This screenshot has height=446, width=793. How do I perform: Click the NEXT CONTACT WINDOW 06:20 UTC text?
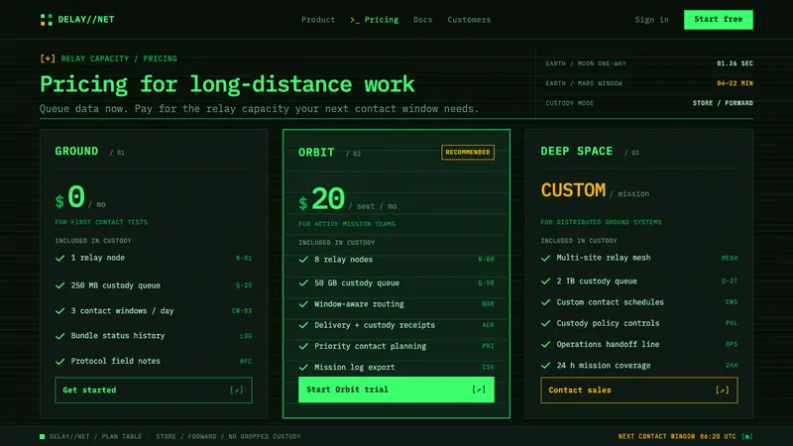coord(677,436)
